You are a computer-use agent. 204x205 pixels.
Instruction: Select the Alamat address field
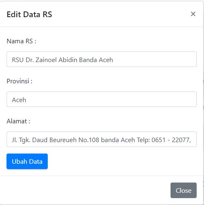(x=102, y=139)
